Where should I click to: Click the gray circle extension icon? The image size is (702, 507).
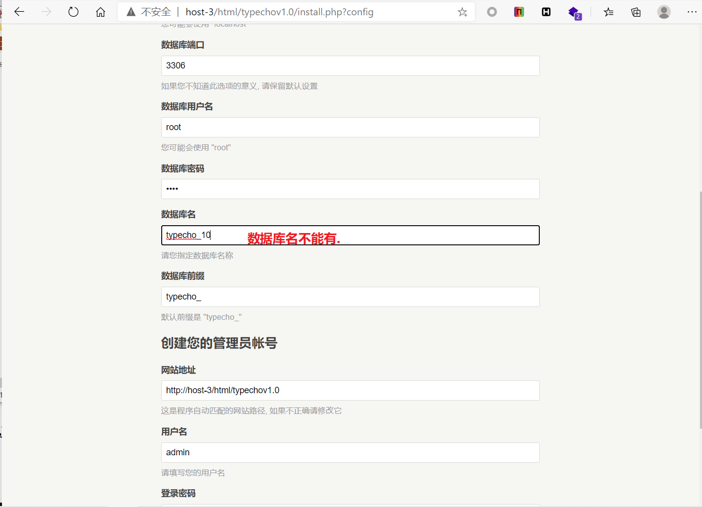491,11
